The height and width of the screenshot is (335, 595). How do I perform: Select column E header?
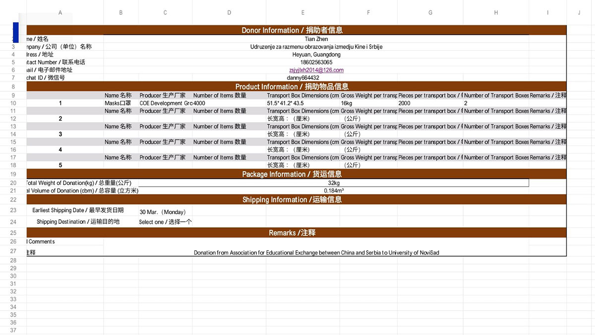(303, 12)
